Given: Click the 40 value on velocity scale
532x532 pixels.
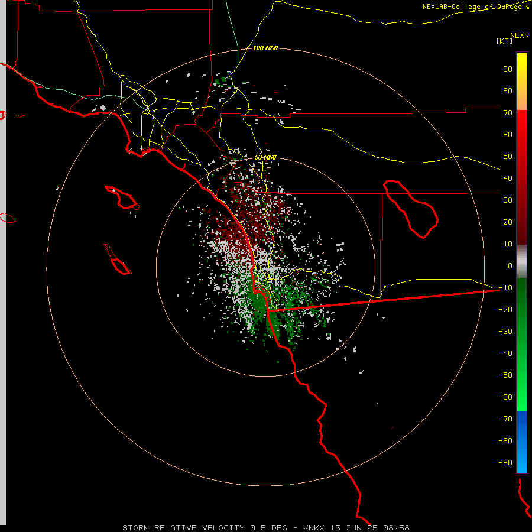Looking at the screenshot, I should point(508,178).
